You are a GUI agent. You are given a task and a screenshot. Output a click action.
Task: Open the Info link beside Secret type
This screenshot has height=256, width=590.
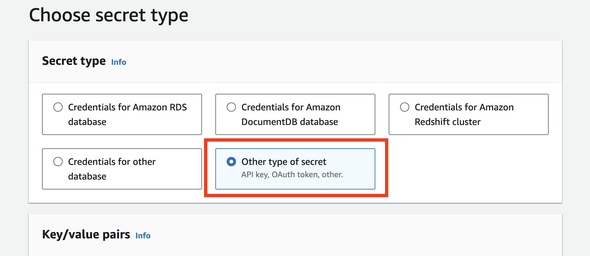click(119, 62)
